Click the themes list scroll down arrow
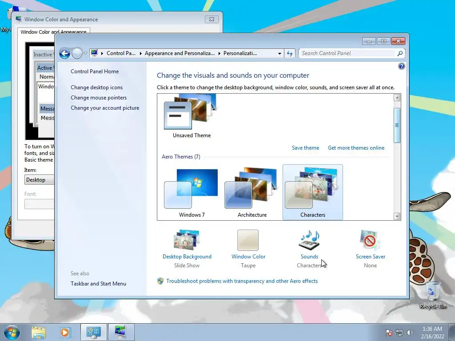Viewport: 455px width, 341px height. tap(397, 216)
